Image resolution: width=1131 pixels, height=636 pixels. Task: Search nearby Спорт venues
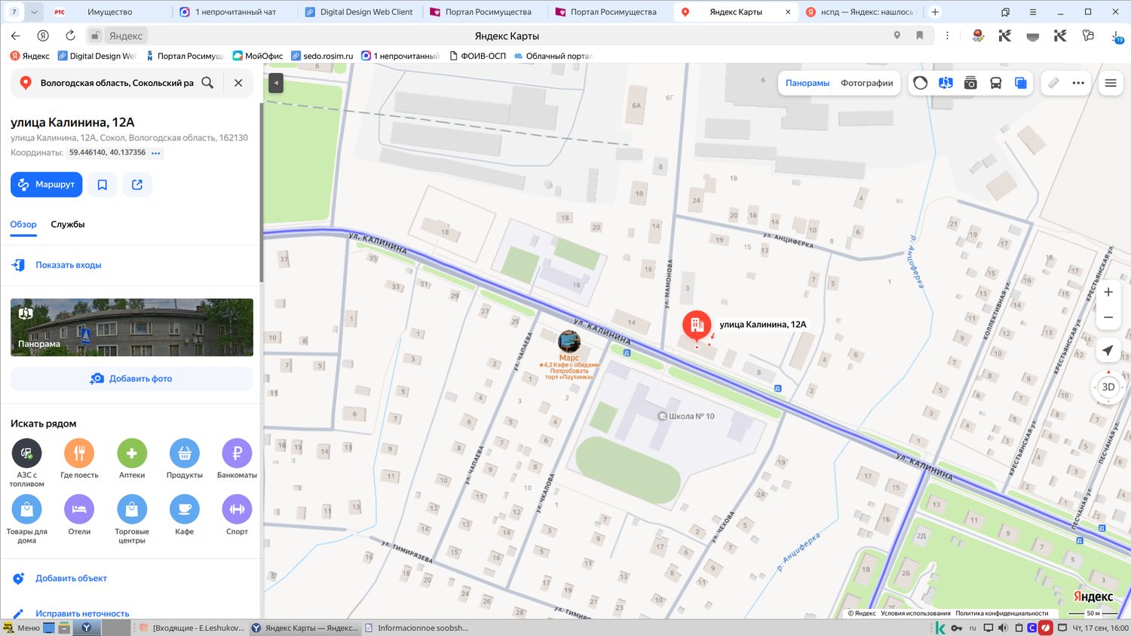[x=237, y=515]
